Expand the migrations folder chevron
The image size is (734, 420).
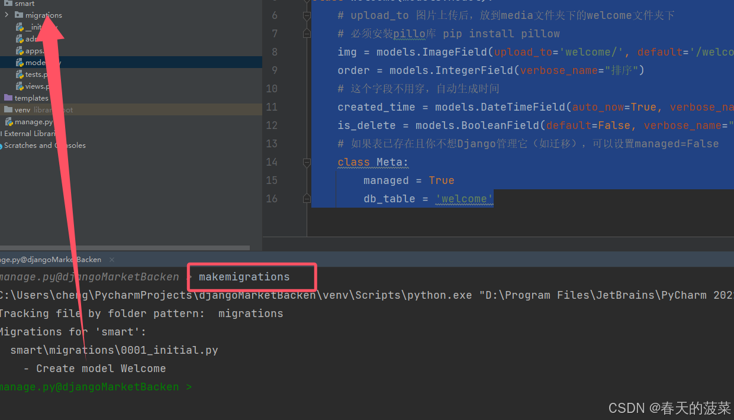click(x=7, y=15)
